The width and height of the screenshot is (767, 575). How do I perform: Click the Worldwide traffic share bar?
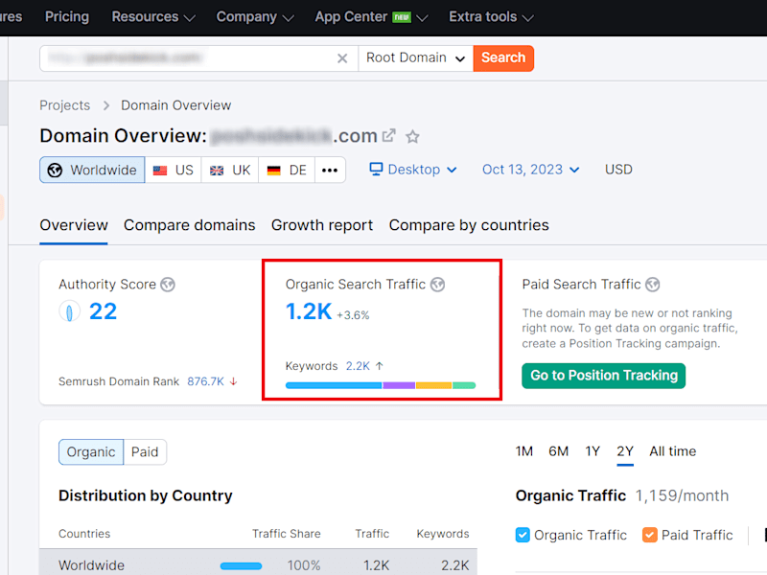242,566
